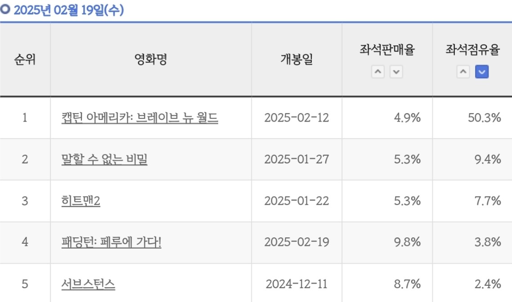This screenshot has height=302, width=512.
Task: Open the 말할 수 없는 비밀 movie link
Action: (104, 159)
